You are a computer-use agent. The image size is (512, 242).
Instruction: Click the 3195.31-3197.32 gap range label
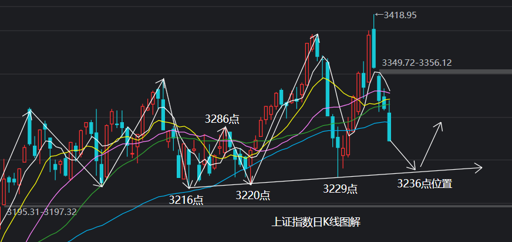(x=41, y=212)
